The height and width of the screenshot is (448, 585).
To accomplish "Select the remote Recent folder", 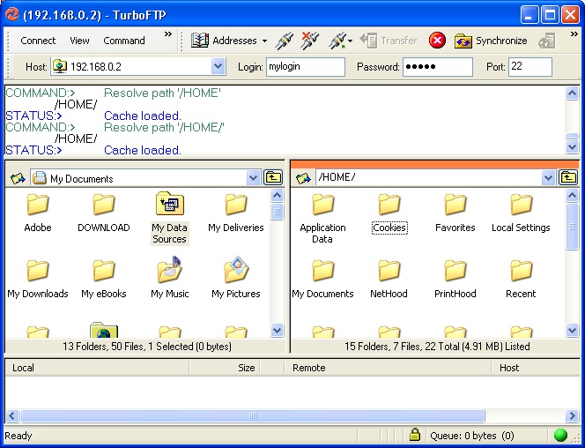I will coord(521,280).
